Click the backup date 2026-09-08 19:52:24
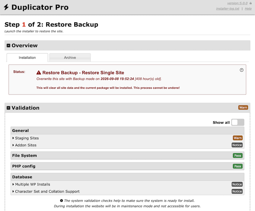The height and width of the screenshot is (211, 255). [x=117, y=79]
